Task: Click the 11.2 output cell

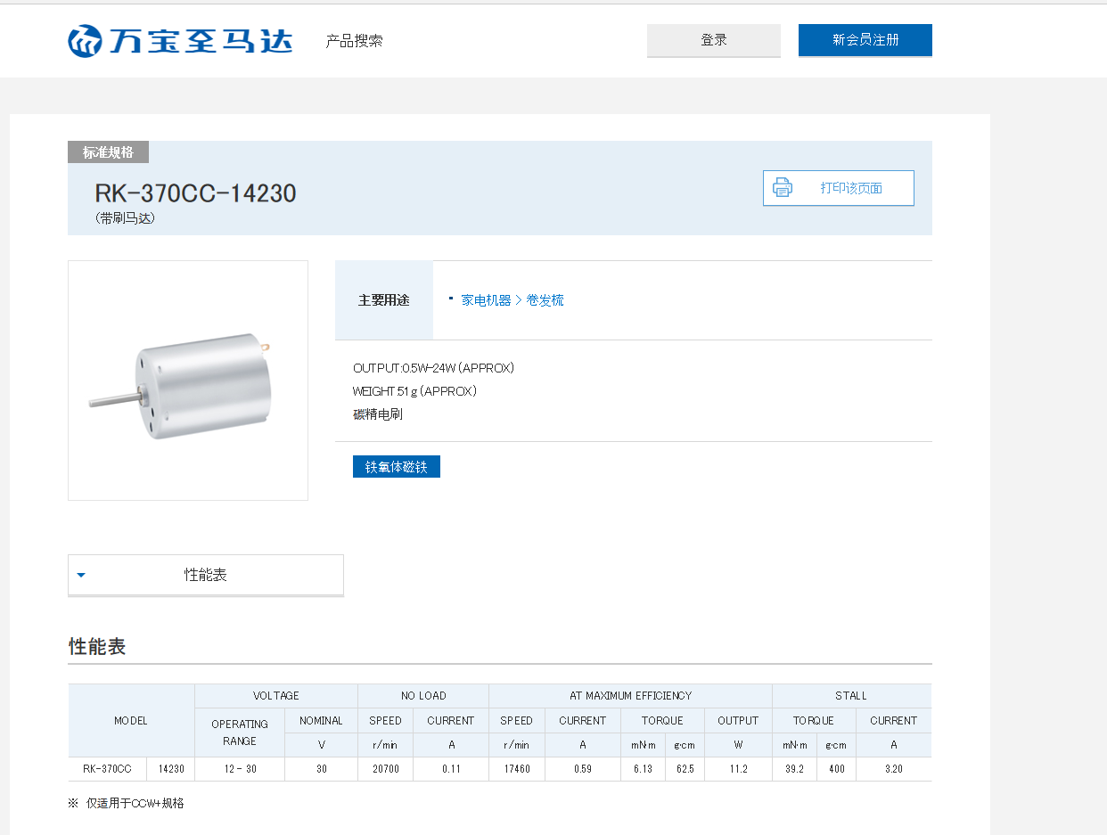Action: (x=738, y=769)
